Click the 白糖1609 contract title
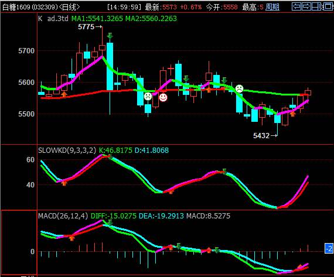 click(x=16, y=7)
